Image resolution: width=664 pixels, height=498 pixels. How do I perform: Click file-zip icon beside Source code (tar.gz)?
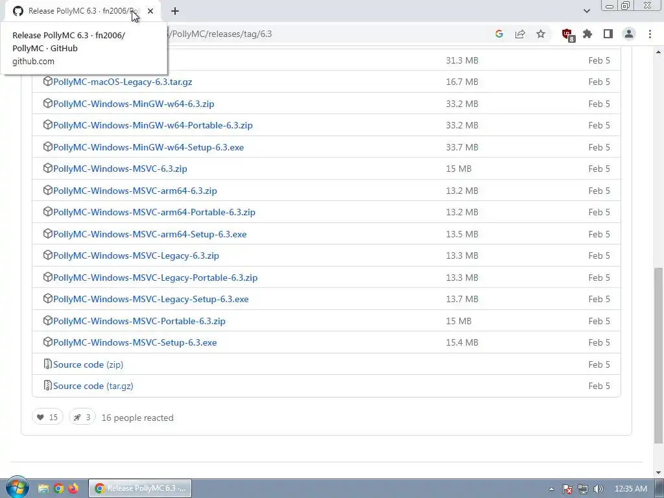pyautogui.click(x=48, y=385)
